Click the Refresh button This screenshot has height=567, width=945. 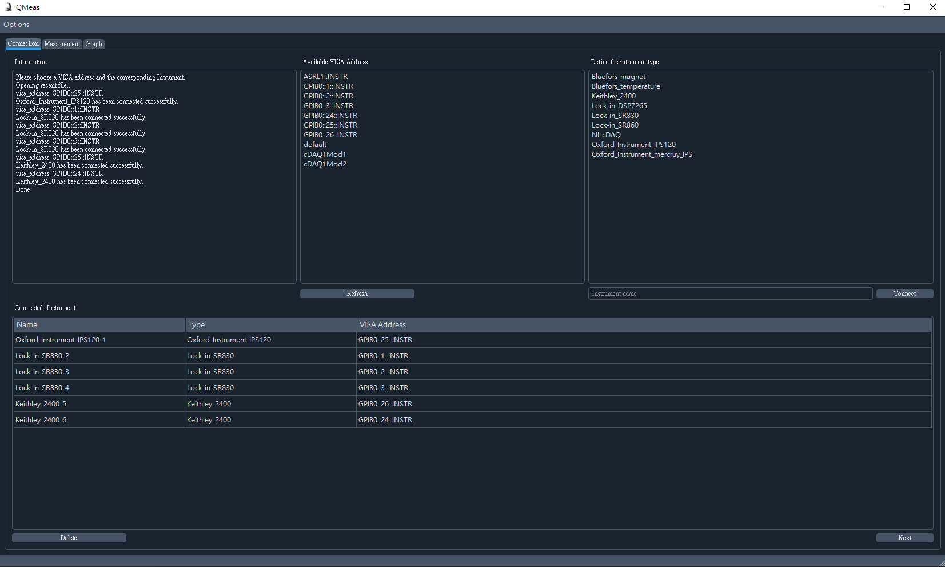tap(357, 294)
